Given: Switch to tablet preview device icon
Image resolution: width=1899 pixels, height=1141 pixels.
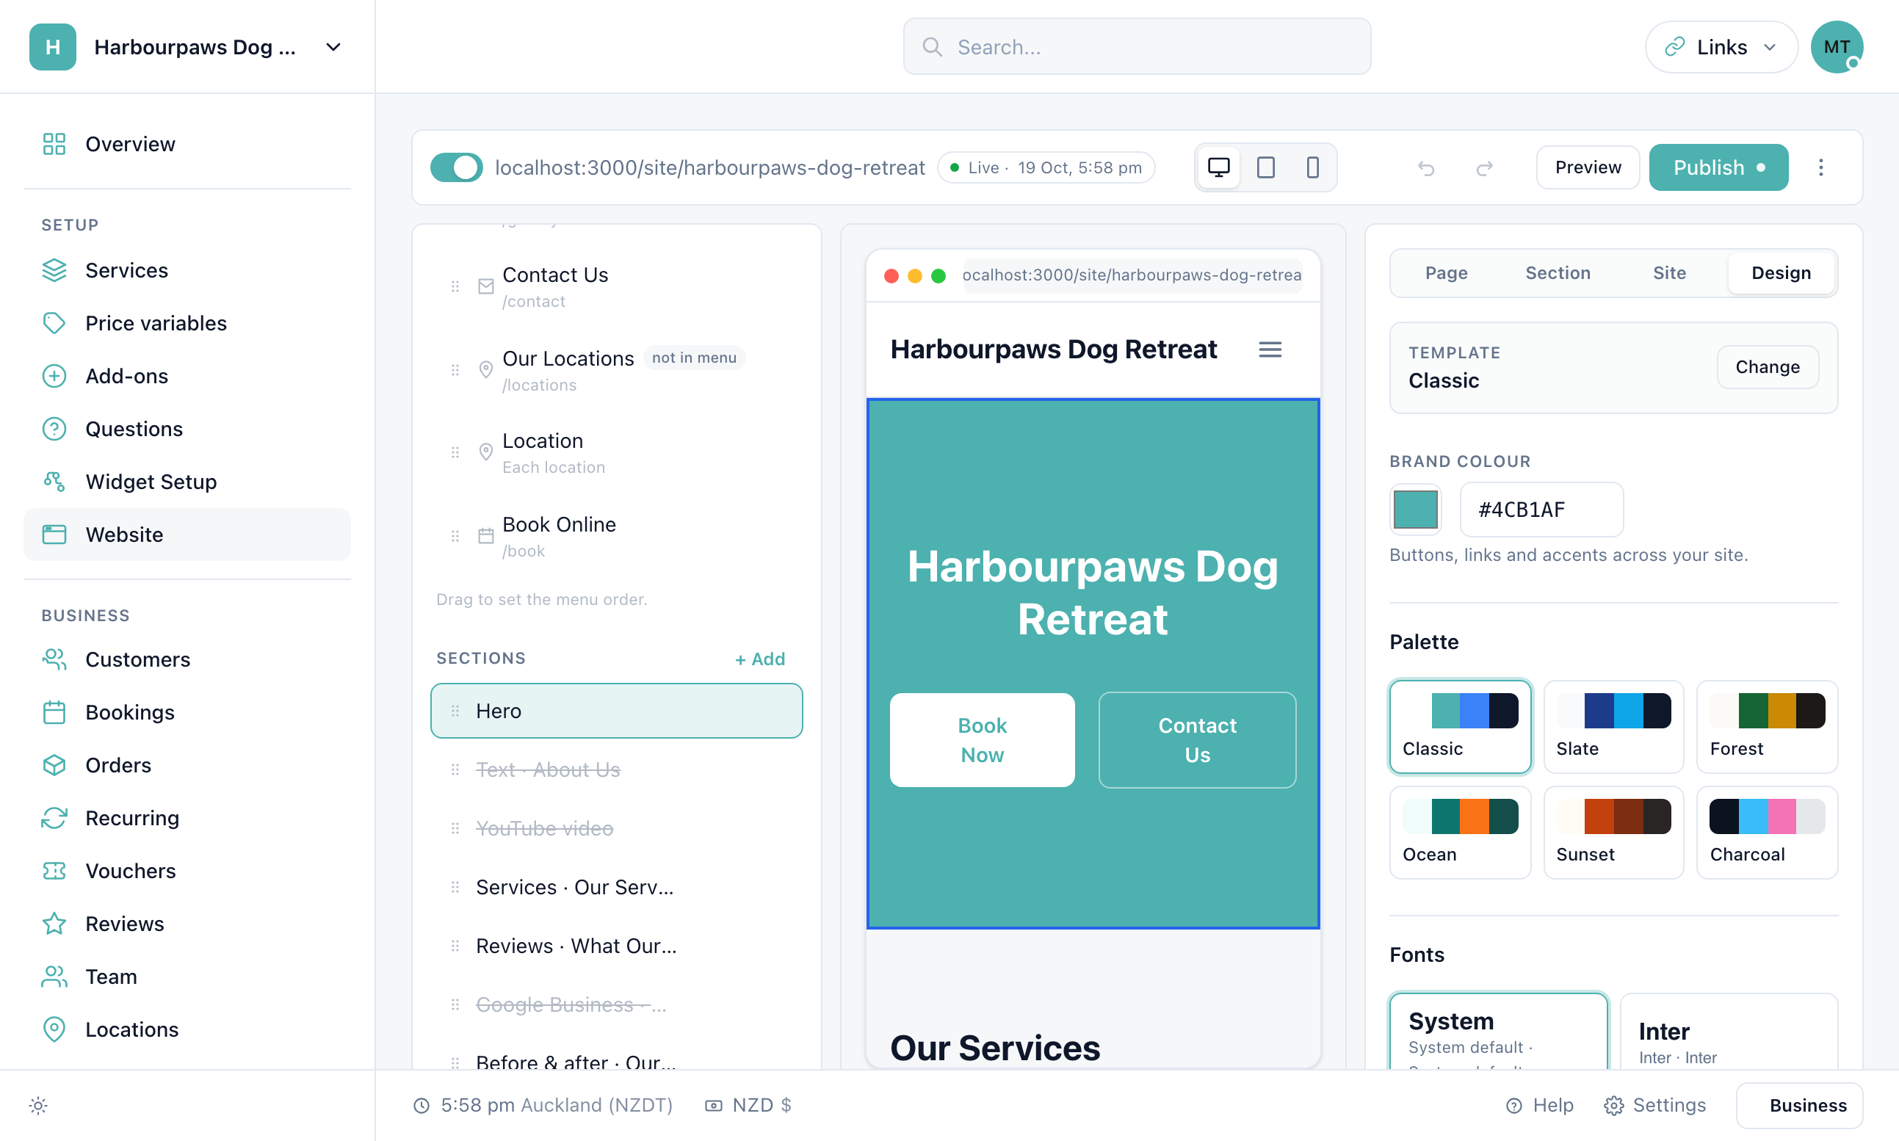Looking at the screenshot, I should pyautogui.click(x=1265, y=167).
